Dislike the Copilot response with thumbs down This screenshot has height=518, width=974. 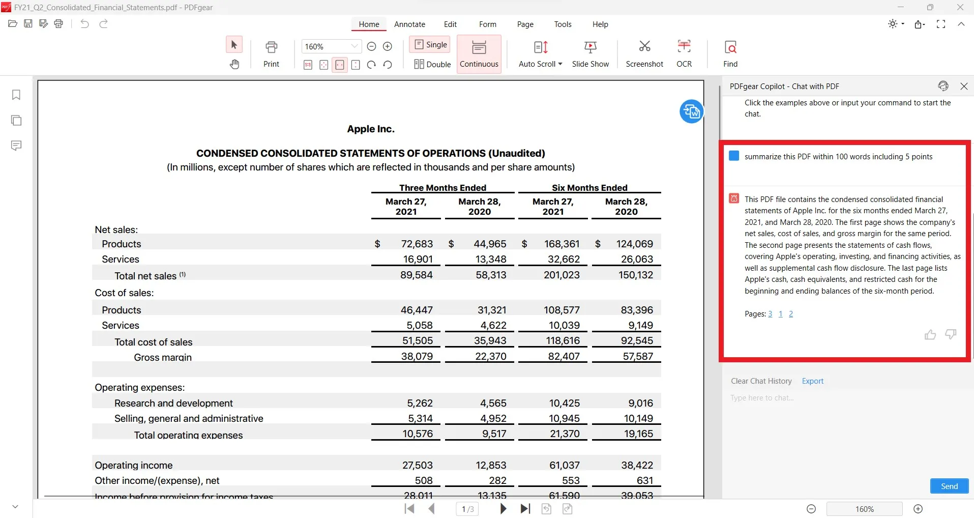951,334
